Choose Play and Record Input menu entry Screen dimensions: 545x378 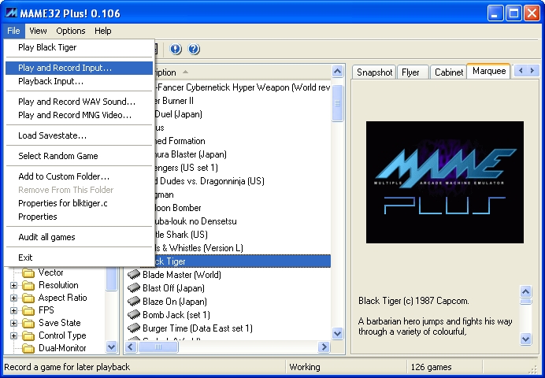(x=65, y=68)
